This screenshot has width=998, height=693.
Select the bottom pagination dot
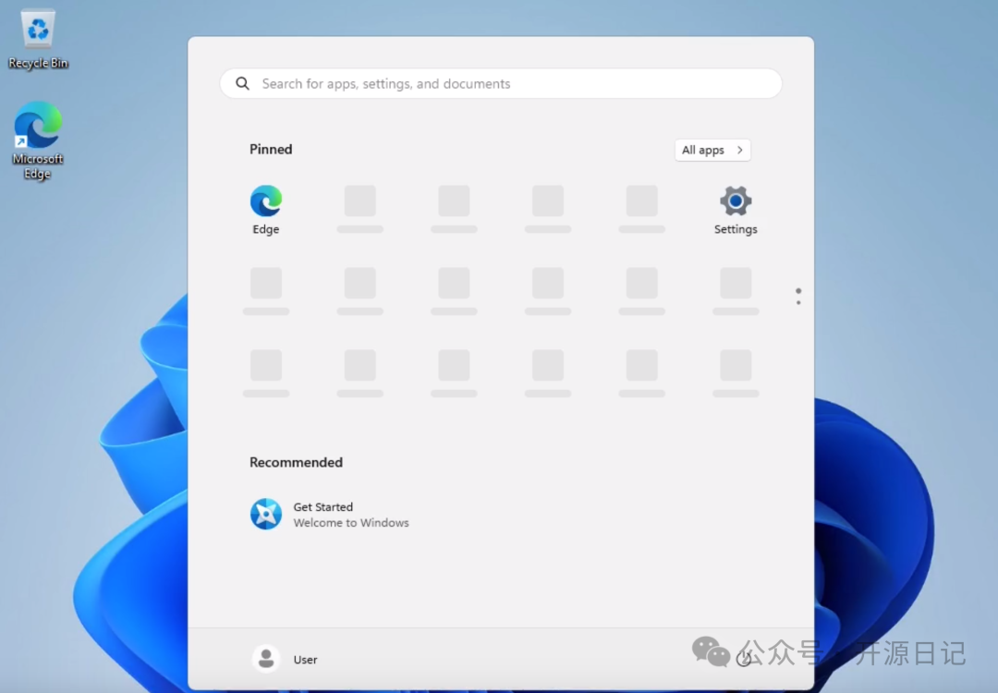pos(798,302)
